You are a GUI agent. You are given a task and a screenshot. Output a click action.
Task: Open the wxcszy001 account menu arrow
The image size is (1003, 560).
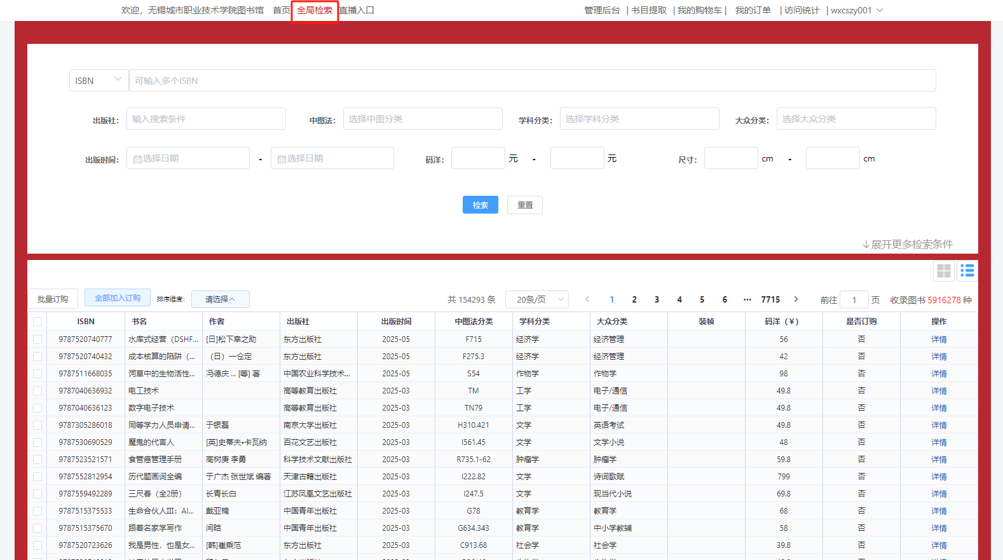click(880, 10)
